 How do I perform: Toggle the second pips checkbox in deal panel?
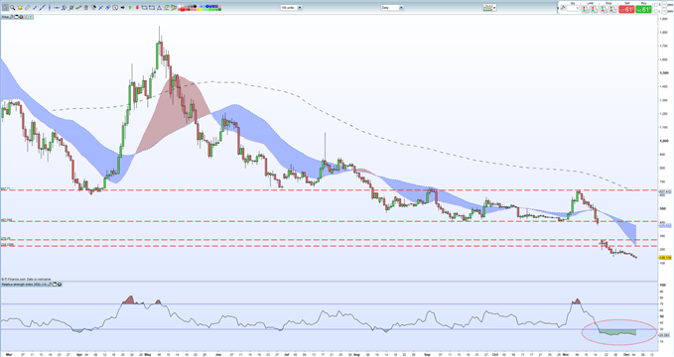click(x=656, y=11)
